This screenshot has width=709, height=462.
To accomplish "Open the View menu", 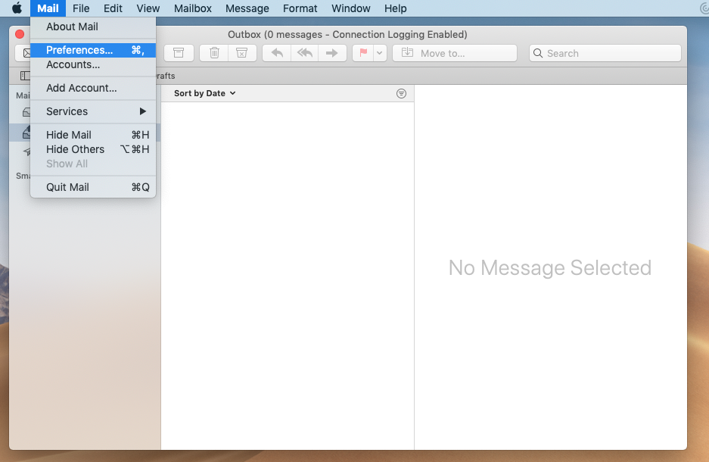I will tap(148, 8).
